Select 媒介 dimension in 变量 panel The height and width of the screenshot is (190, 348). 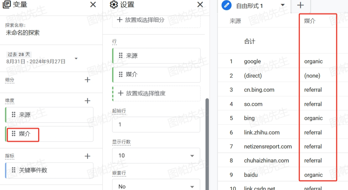[x=49, y=134]
